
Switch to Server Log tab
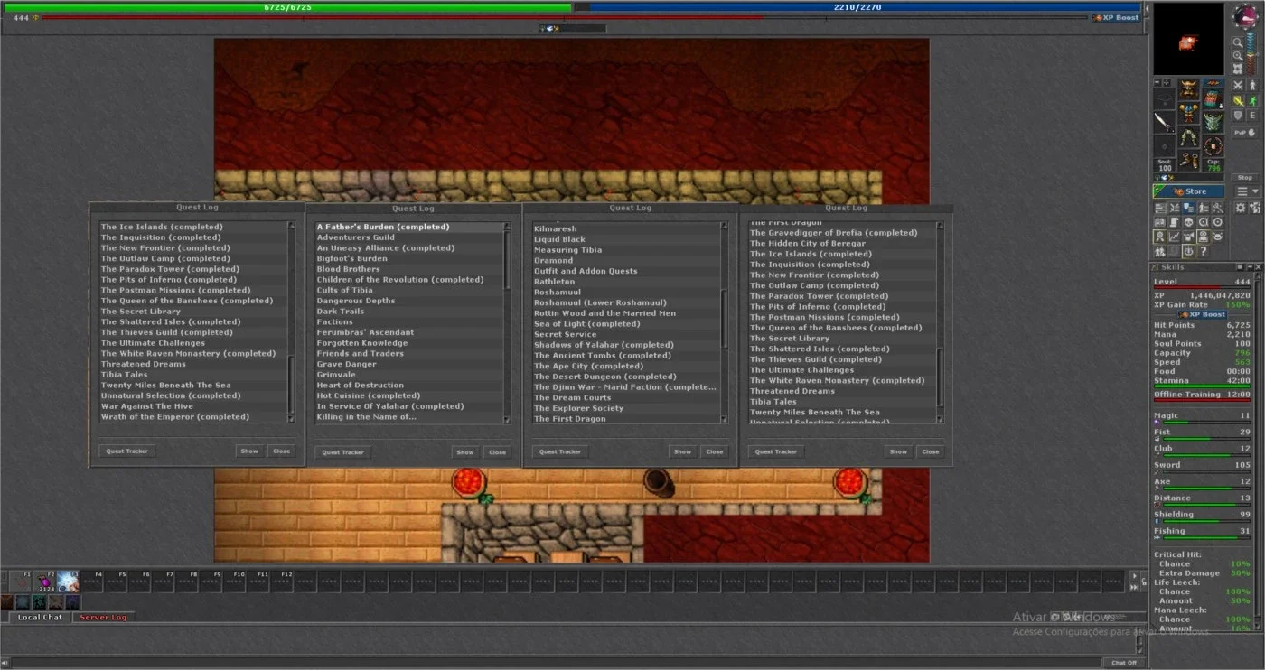click(x=103, y=618)
